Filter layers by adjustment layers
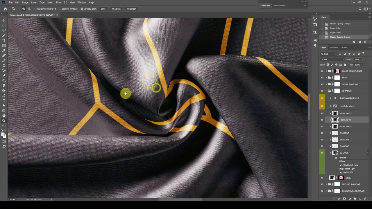Viewport: 372px width, 209px height. pyautogui.click(x=345, y=54)
